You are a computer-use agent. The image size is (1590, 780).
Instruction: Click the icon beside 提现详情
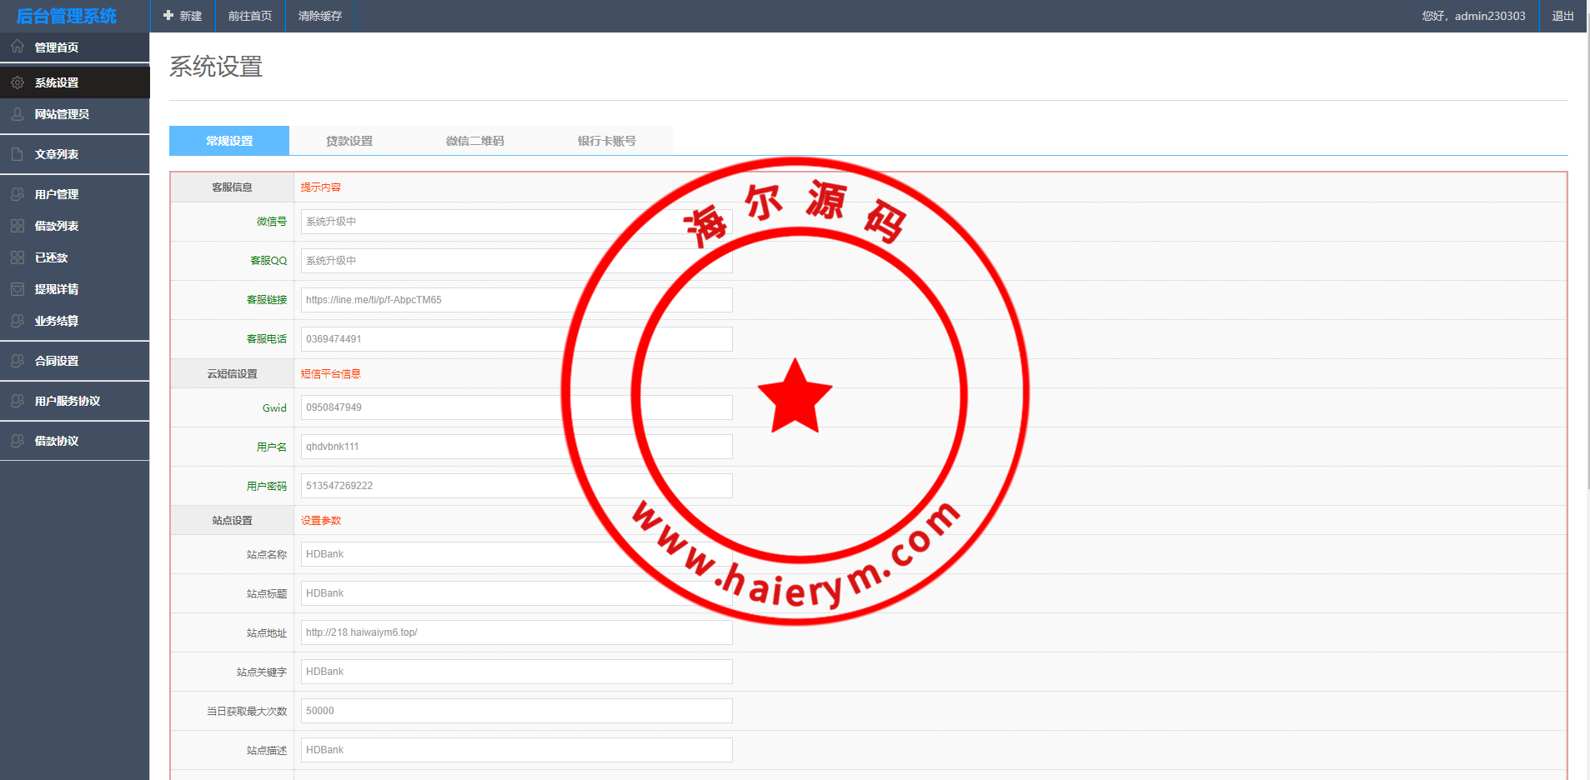pos(18,289)
